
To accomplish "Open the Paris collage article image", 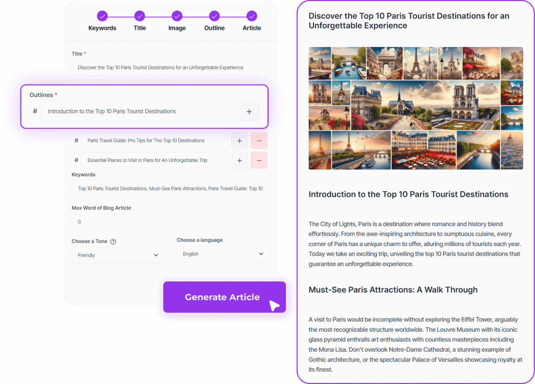I will point(415,108).
